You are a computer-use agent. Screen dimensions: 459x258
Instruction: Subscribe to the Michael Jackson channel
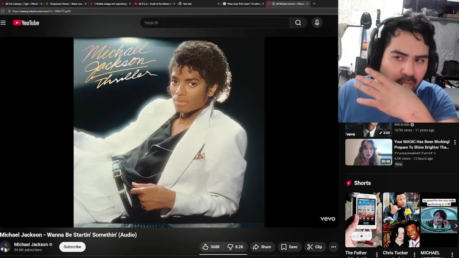[72, 247]
